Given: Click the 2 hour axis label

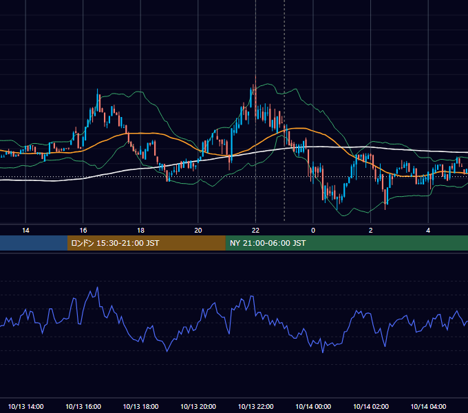Looking at the screenshot, I should [x=371, y=231].
